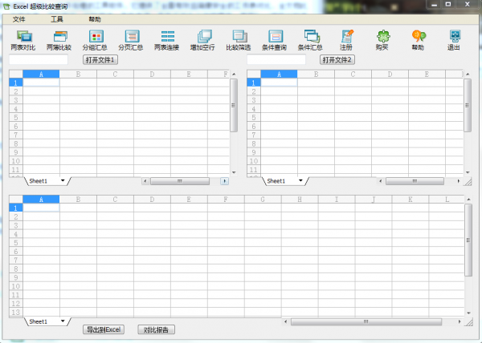The height and width of the screenshot is (343, 482).
Task: Click the 打开文件1 button
Action: 101,60
